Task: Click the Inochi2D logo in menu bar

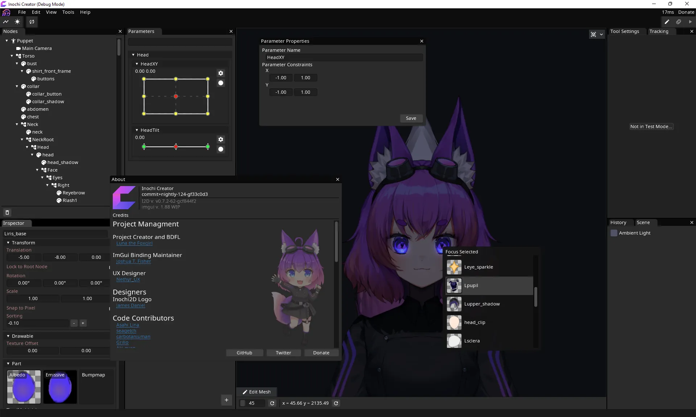Action: click(6, 13)
